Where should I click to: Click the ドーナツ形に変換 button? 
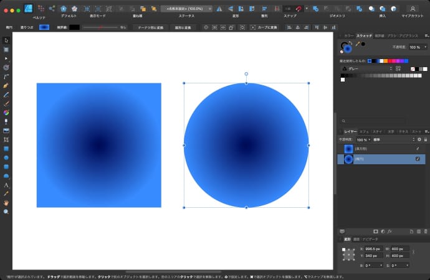click(150, 27)
